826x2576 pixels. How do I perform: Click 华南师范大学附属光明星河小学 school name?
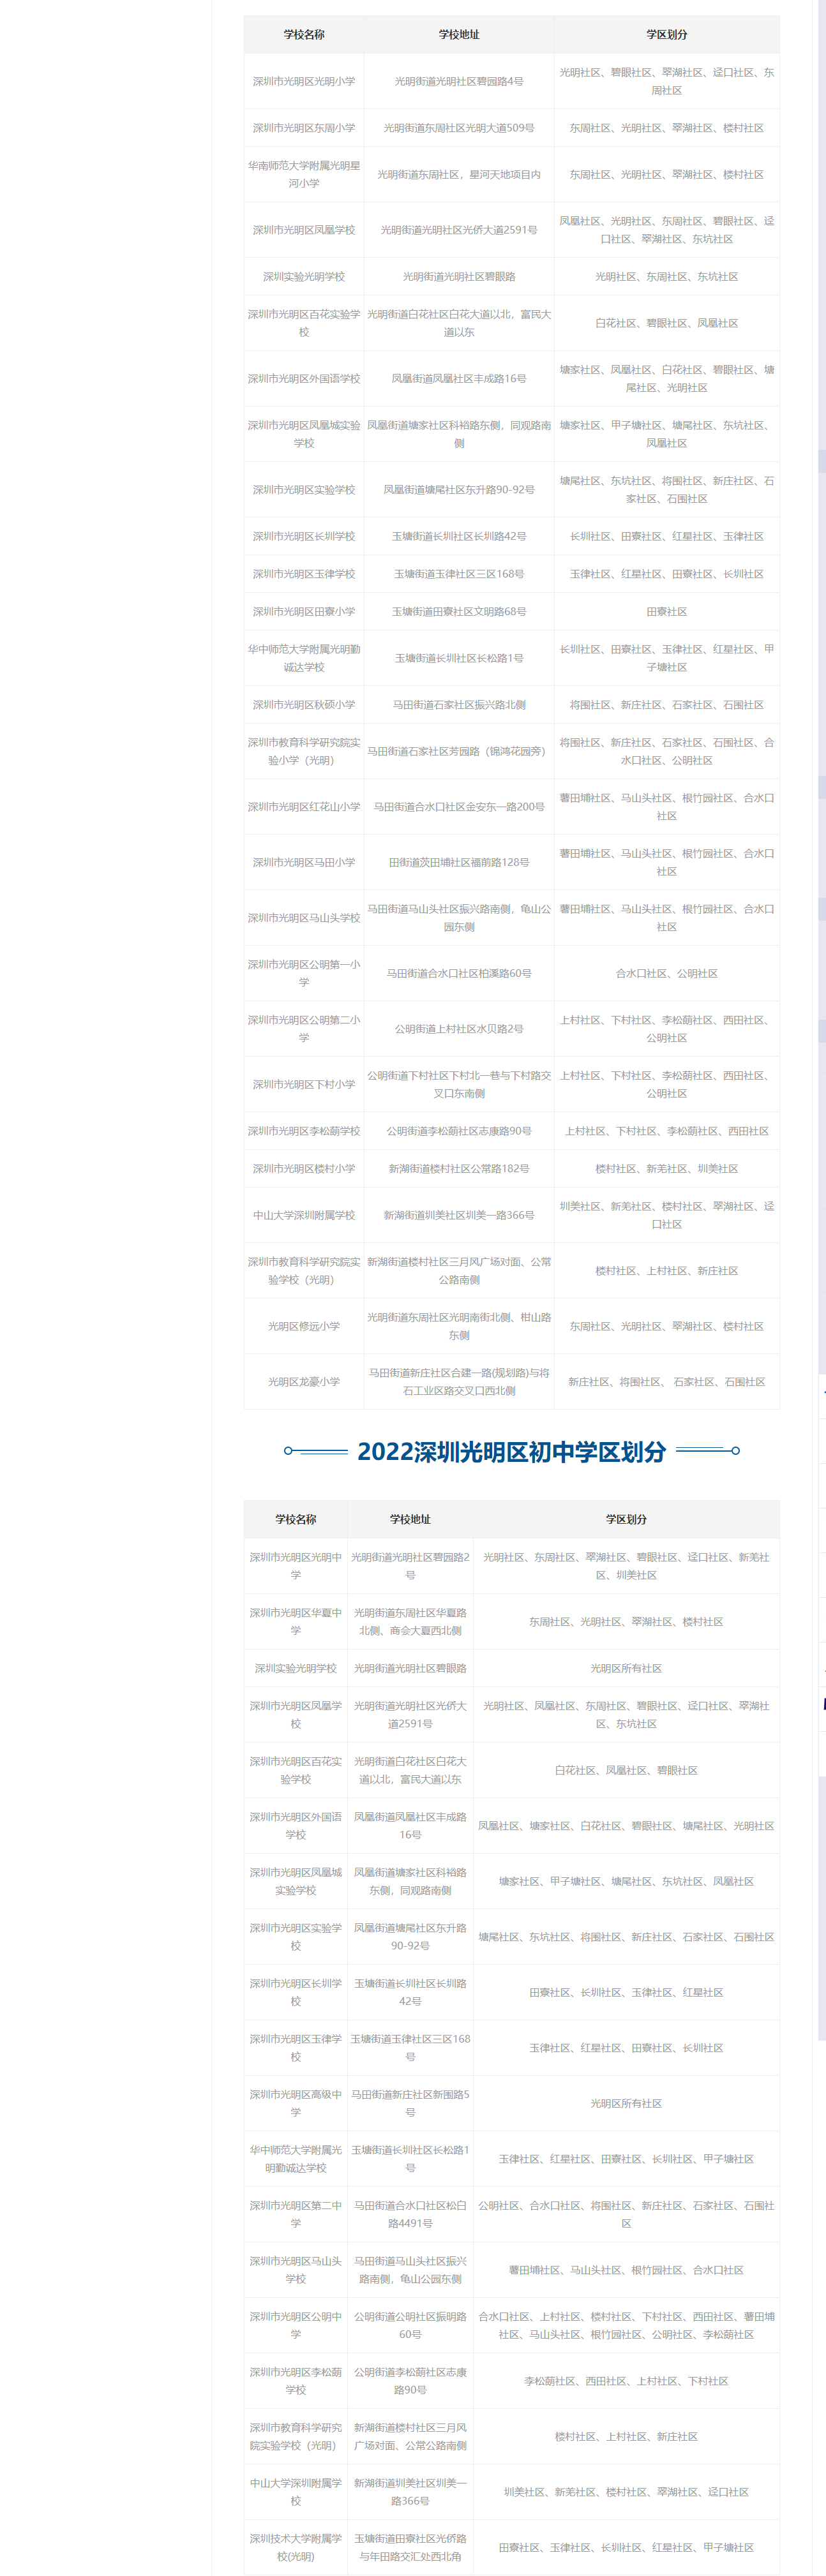[304, 174]
